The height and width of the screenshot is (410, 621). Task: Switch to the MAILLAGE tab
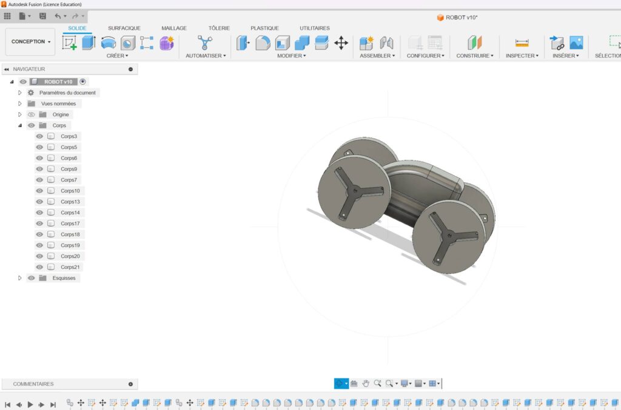[x=174, y=28]
